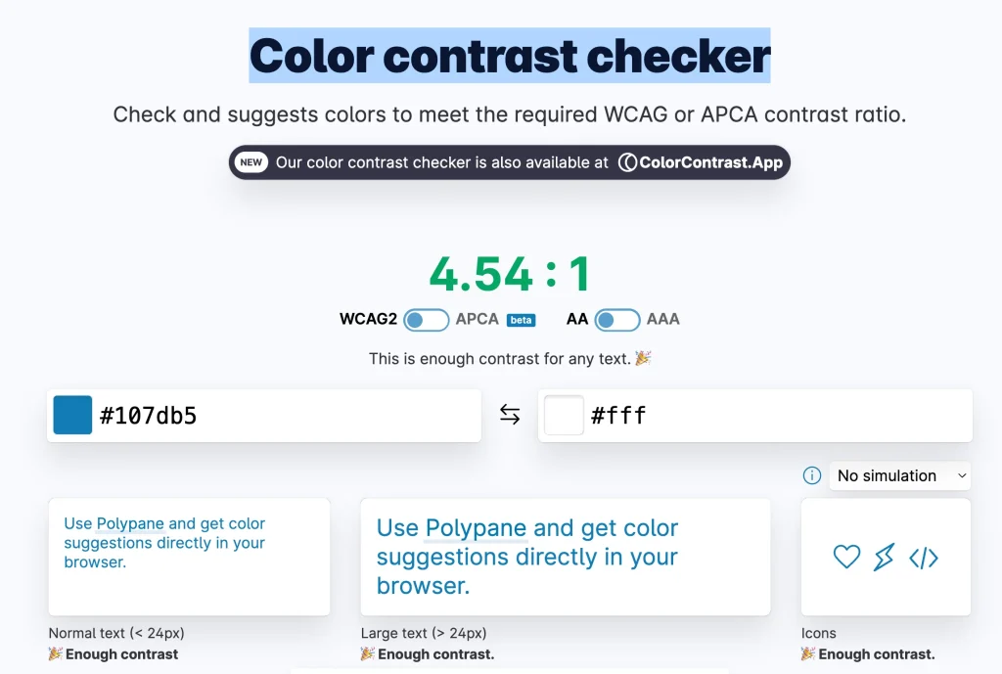Click the blue foreground color swatch

72,414
